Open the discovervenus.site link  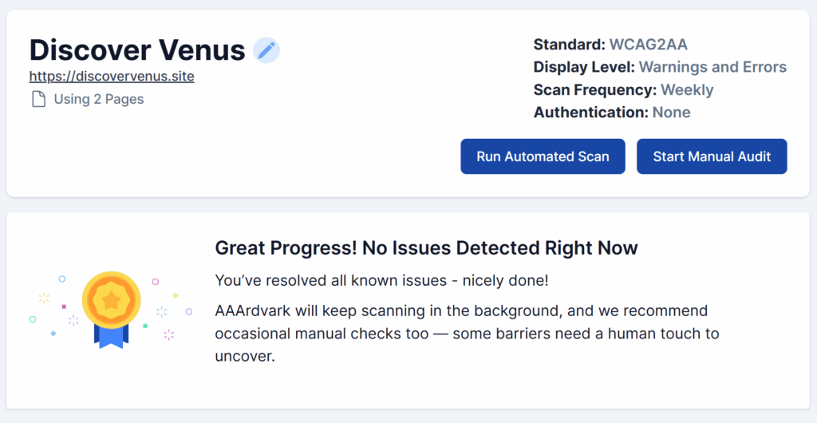(x=112, y=77)
